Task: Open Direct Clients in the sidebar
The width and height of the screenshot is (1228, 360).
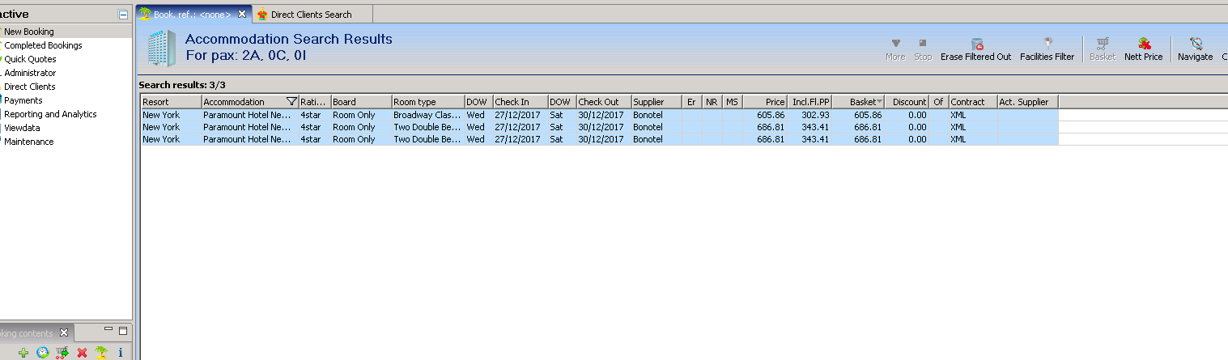Action: [x=30, y=87]
